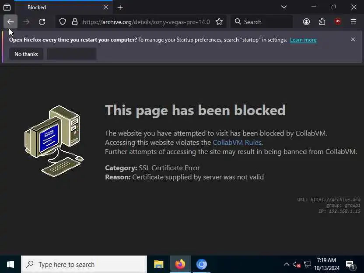The image size is (364, 273).
Task: Select the URL https://archive.org footer text
Action: [x=329, y=199]
